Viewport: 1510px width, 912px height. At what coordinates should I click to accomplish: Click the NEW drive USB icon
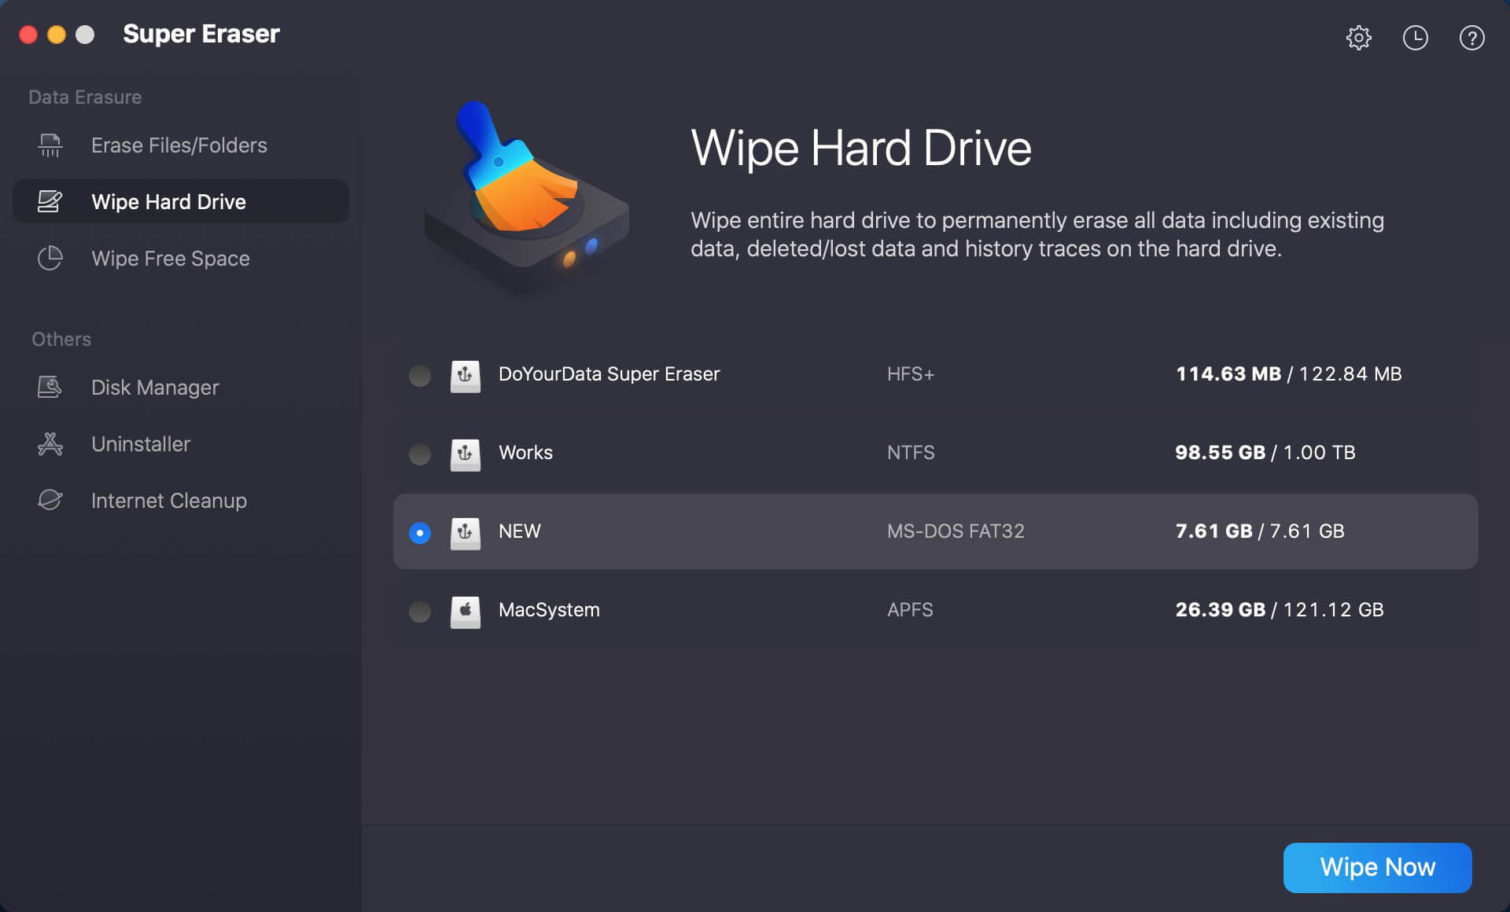tap(465, 532)
